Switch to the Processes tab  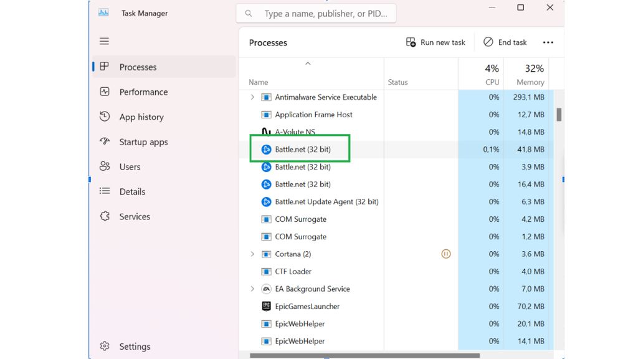coord(138,67)
